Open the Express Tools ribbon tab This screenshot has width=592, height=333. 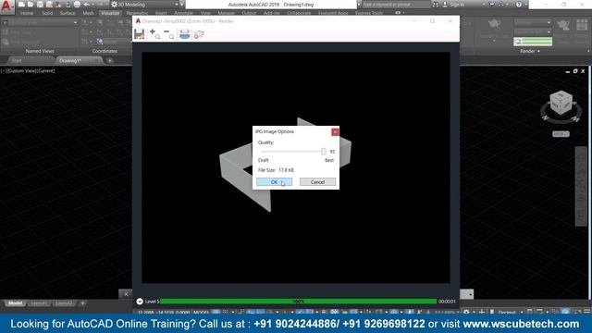(369, 13)
